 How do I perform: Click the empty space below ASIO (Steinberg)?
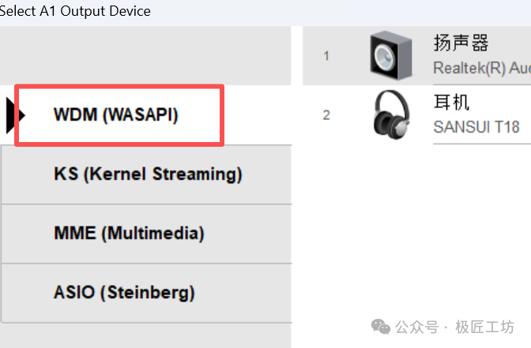145,335
